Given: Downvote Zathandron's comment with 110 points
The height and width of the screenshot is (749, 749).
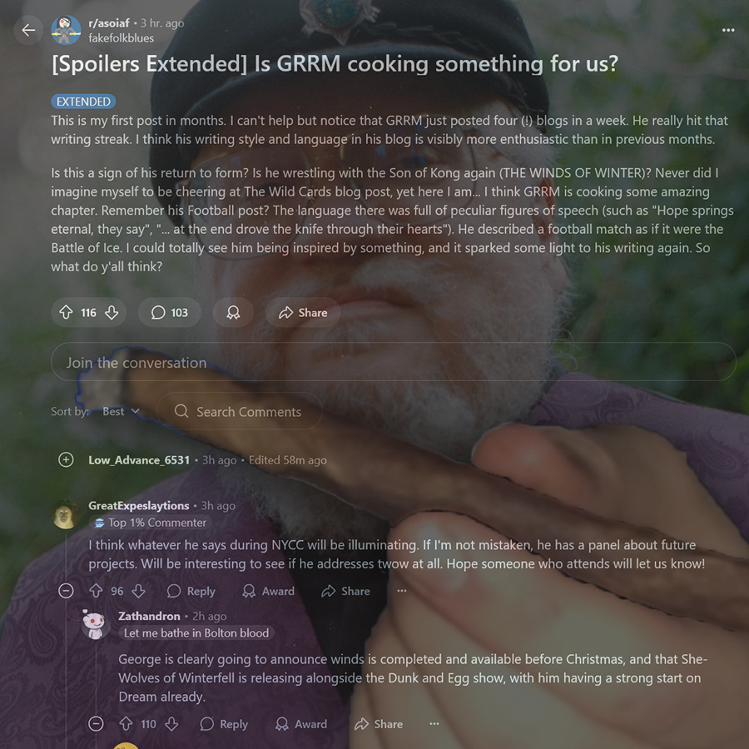Looking at the screenshot, I should click(x=171, y=724).
